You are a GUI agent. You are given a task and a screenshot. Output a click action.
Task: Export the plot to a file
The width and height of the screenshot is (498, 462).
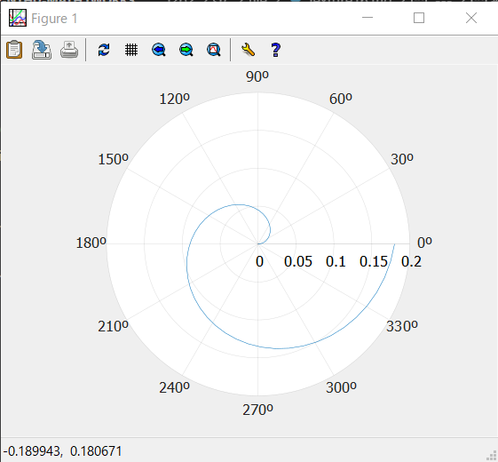pyautogui.click(x=42, y=50)
